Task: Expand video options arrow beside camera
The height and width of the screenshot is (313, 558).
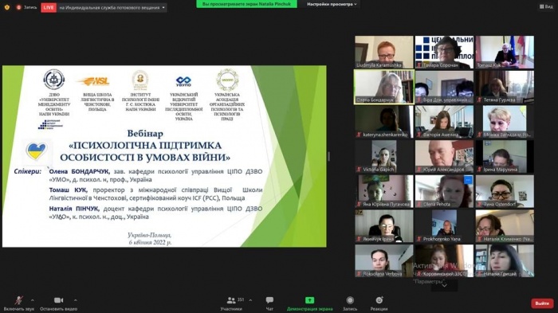Action: (x=76, y=300)
